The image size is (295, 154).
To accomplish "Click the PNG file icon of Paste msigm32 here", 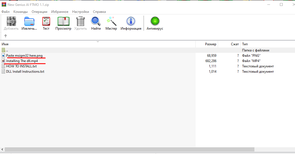I will [3, 56].
